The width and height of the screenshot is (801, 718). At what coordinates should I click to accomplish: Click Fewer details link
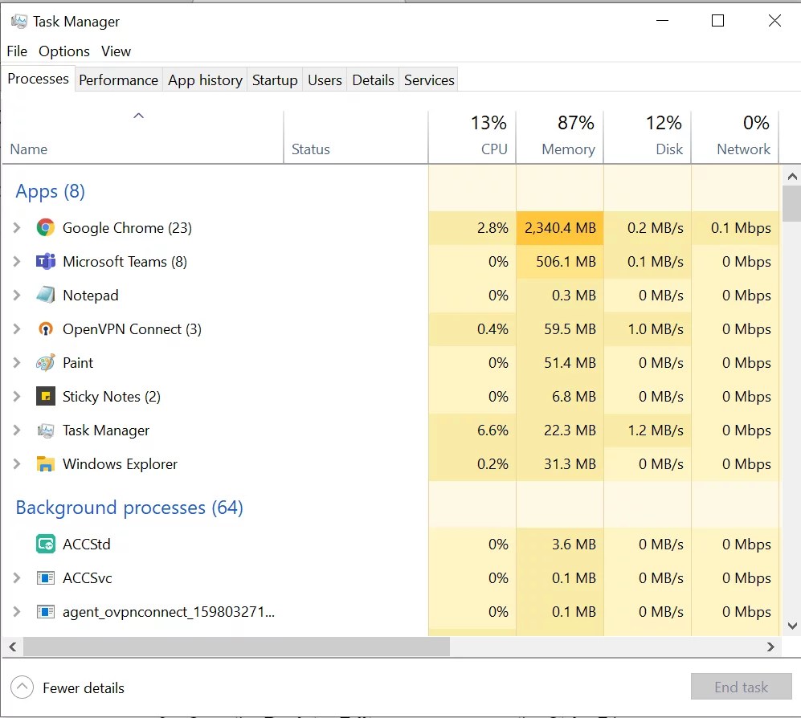pyautogui.click(x=84, y=687)
